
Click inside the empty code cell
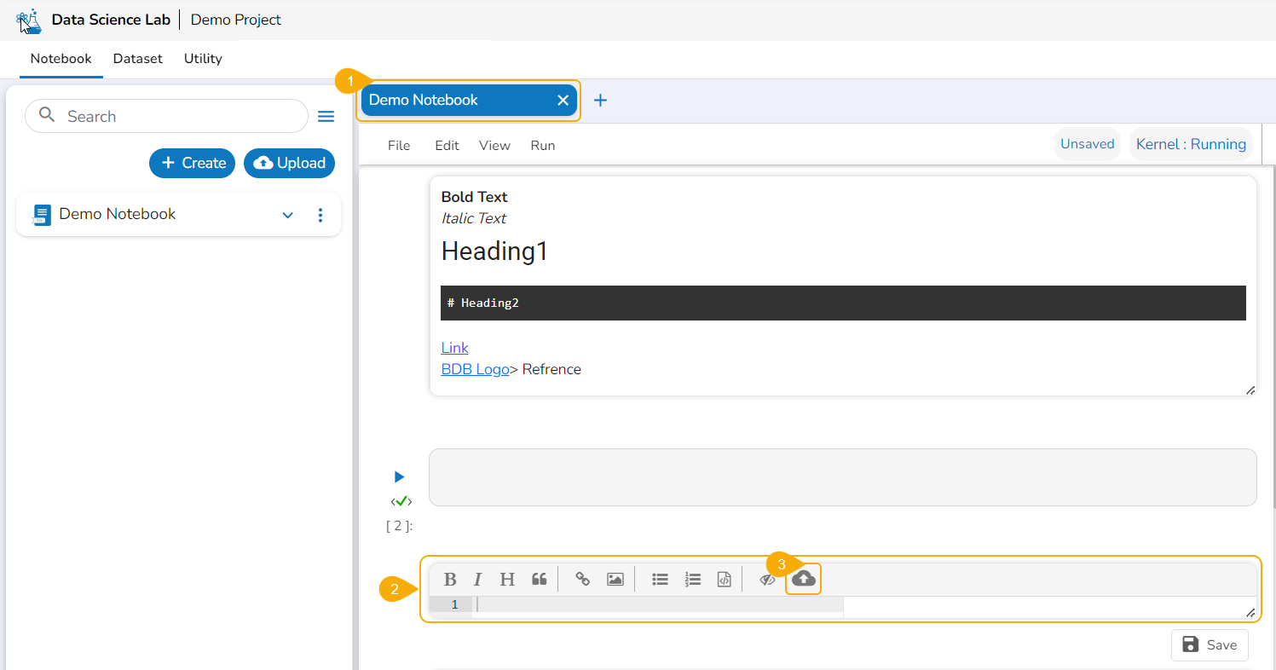[x=842, y=477]
